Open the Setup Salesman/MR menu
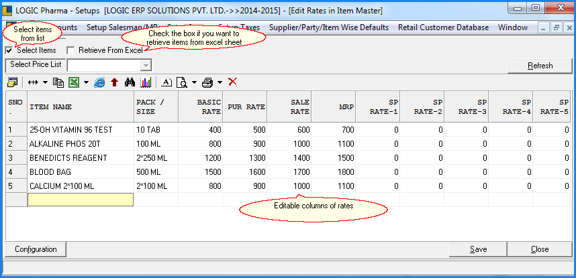Image resolution: width=576 pixels, height=278 pixels. 122,27
